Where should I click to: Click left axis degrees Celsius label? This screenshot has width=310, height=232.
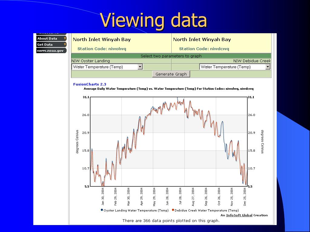point(77,141)
